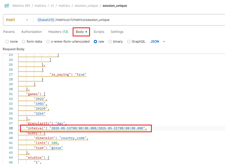This screenshot has height=164, width=225.
Task: Click the "dimension" key on line 40
Action: (44, 138)
